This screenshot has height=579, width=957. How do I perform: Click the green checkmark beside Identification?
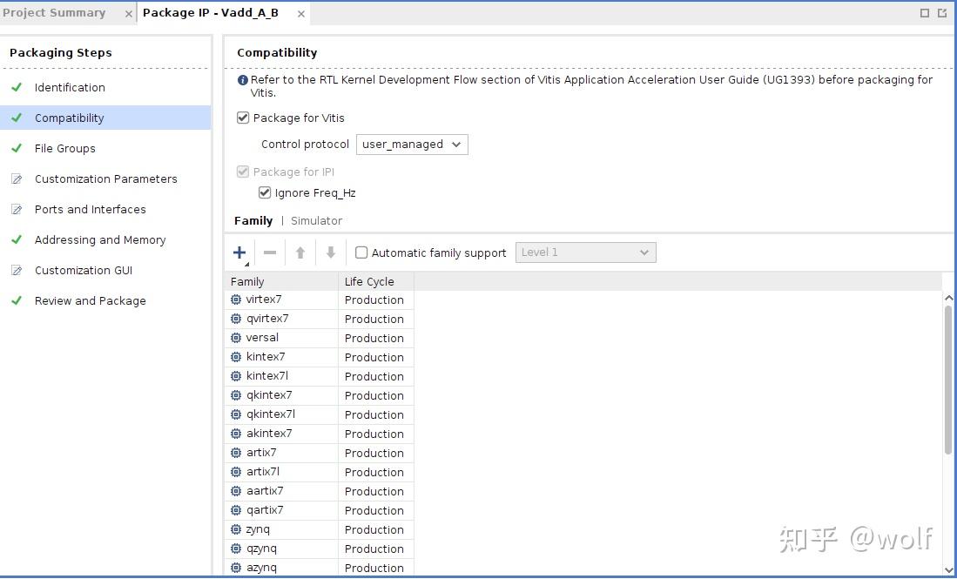[17, 87]
